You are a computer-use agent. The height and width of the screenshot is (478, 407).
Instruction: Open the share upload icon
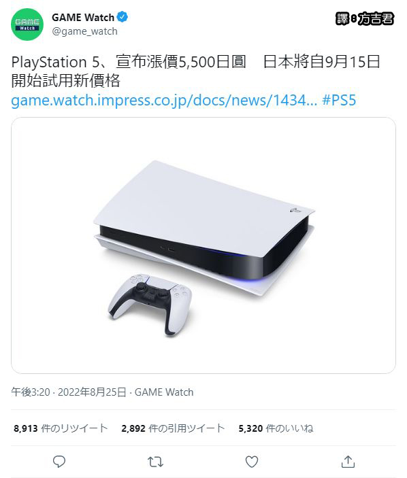348,462
